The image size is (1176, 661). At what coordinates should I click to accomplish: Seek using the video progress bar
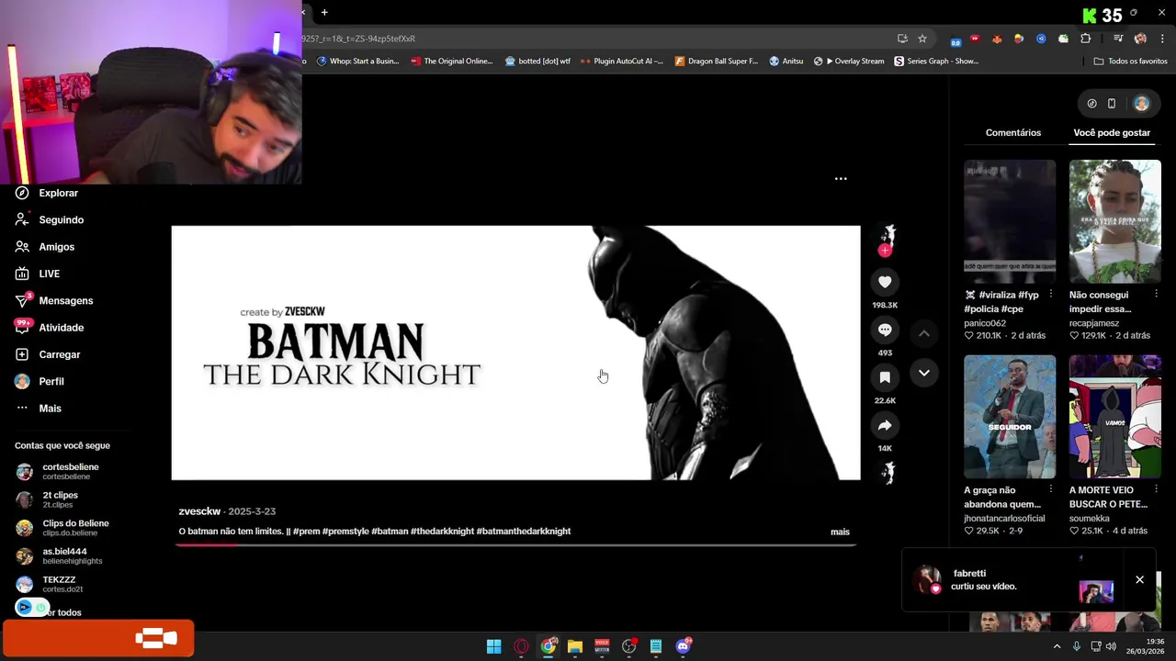(515, 545)
